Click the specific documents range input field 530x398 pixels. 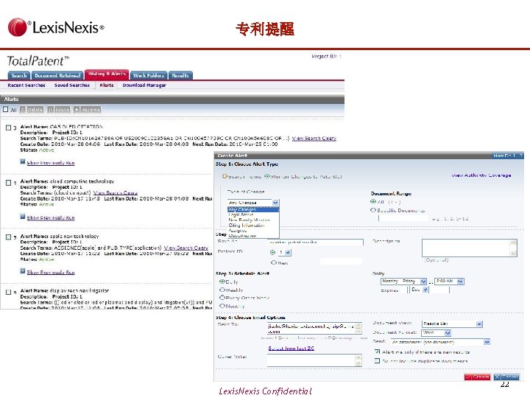point(403,219)
